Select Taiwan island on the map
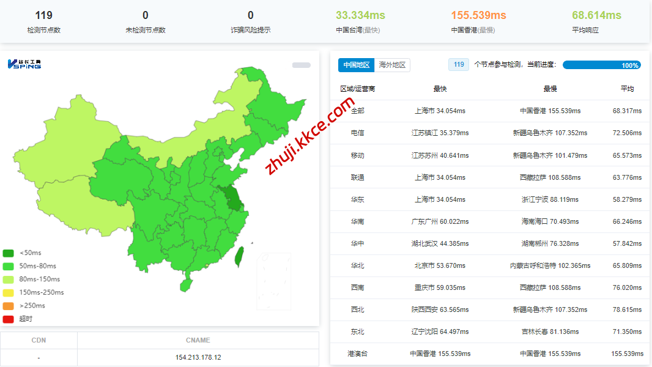Image resolution: width=652 pixels, height=367 pixels. click(240, 257)
